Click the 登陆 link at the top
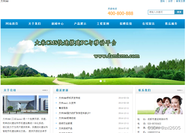The height and width of the screenshot is (133, 186). [162, 1]
